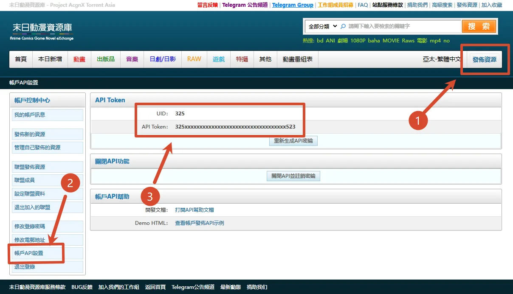Open footer link 加入我們的工作組
513x294 pixels.
(x=118, y=287)
